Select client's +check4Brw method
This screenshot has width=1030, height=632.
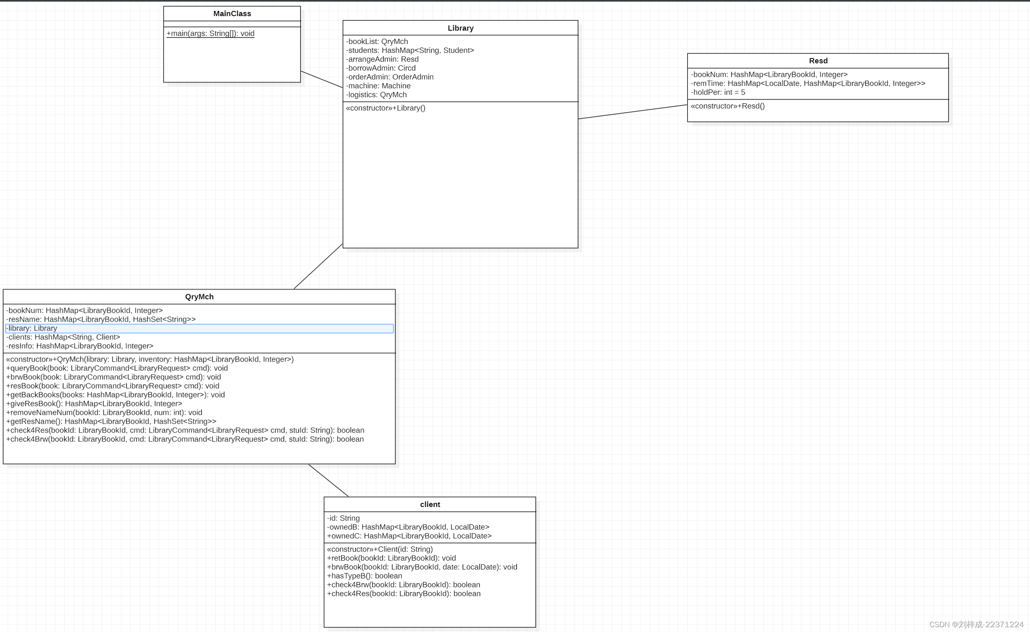coord(404,585)
